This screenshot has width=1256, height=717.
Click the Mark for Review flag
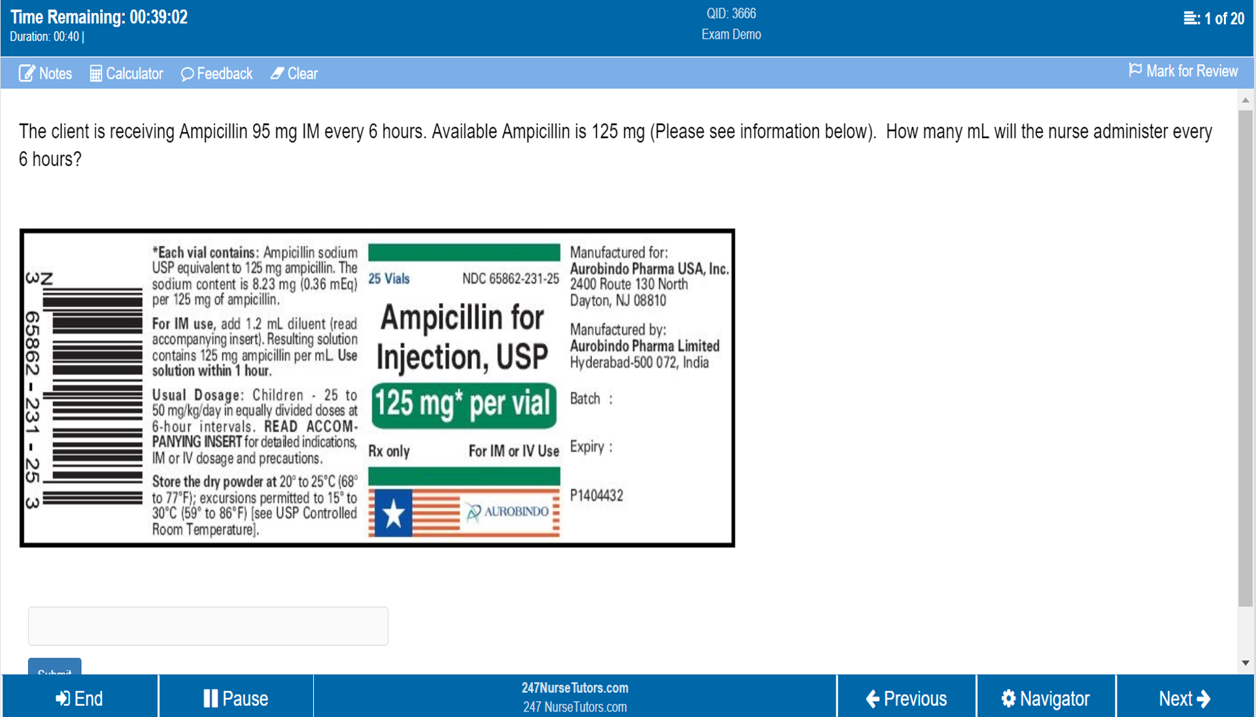click(1135, 71)
